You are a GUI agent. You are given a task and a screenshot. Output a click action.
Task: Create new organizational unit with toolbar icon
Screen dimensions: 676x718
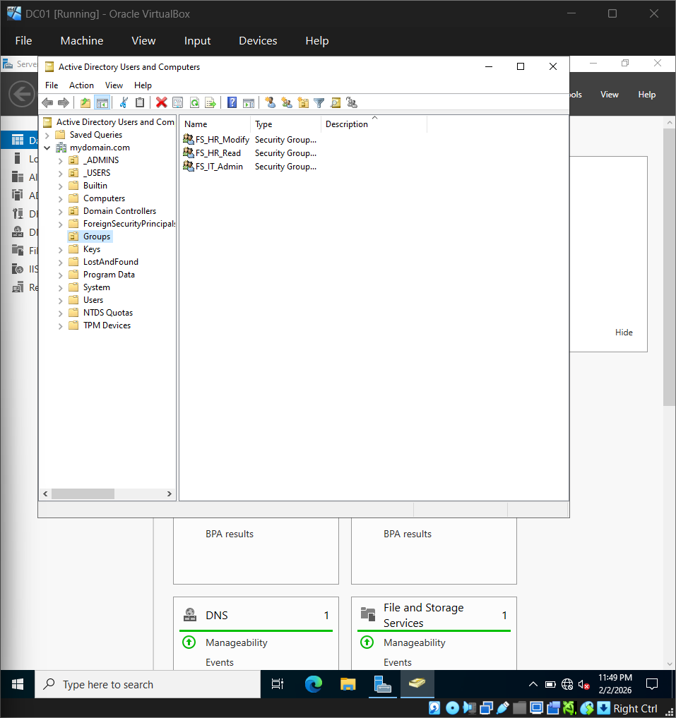click(303, 102)
